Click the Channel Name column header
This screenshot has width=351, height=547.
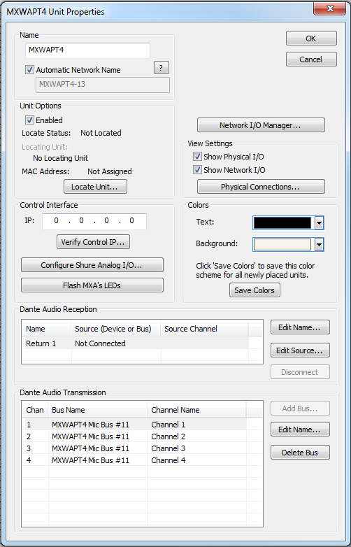coord(197,410)
